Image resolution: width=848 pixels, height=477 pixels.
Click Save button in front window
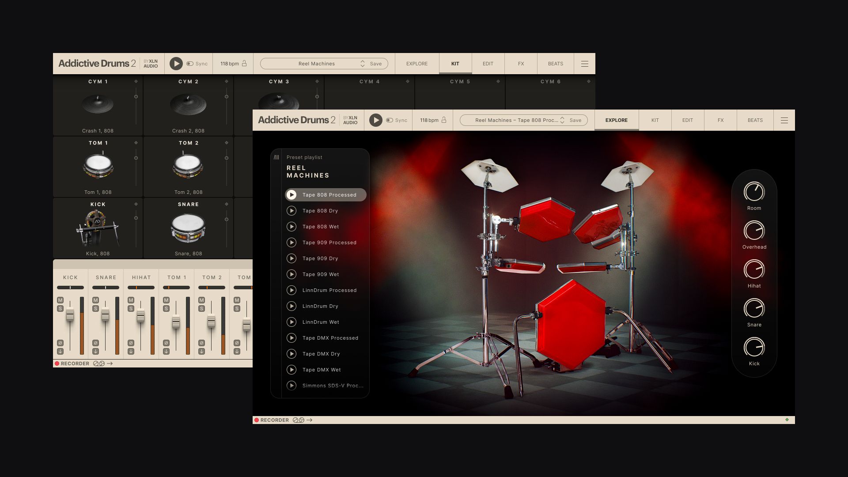click(575, 120)
